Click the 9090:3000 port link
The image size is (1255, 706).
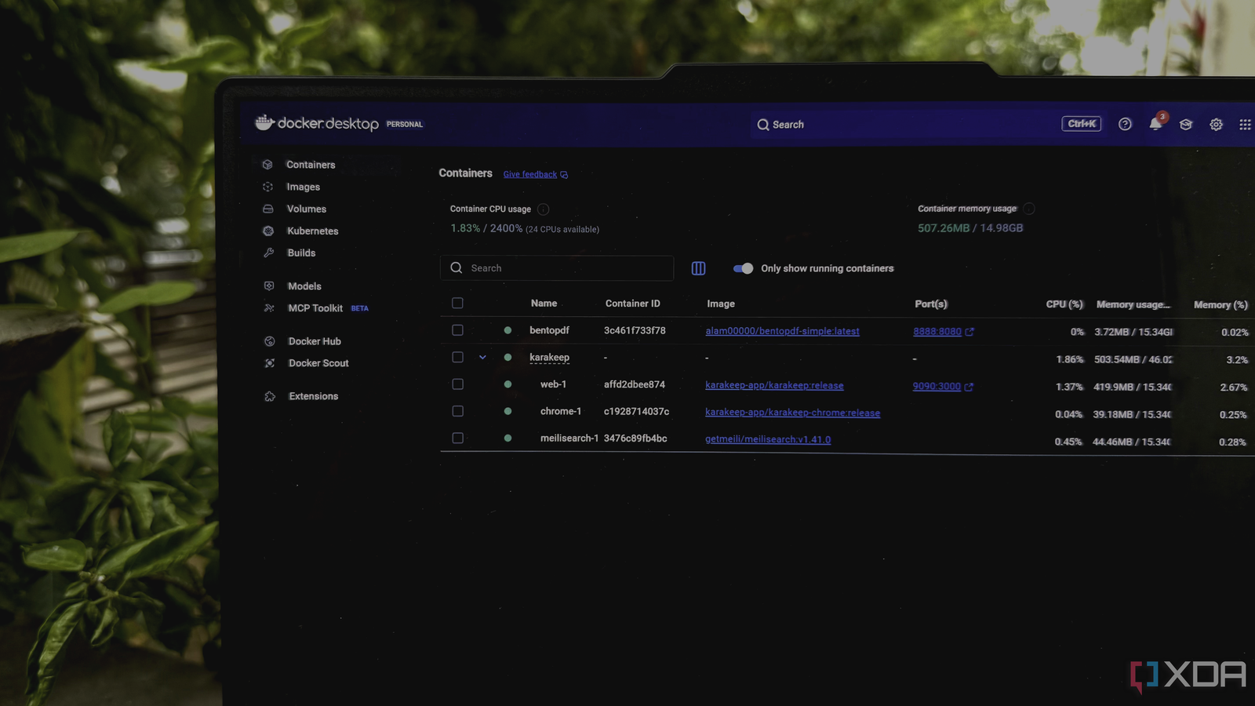[937, 386]
